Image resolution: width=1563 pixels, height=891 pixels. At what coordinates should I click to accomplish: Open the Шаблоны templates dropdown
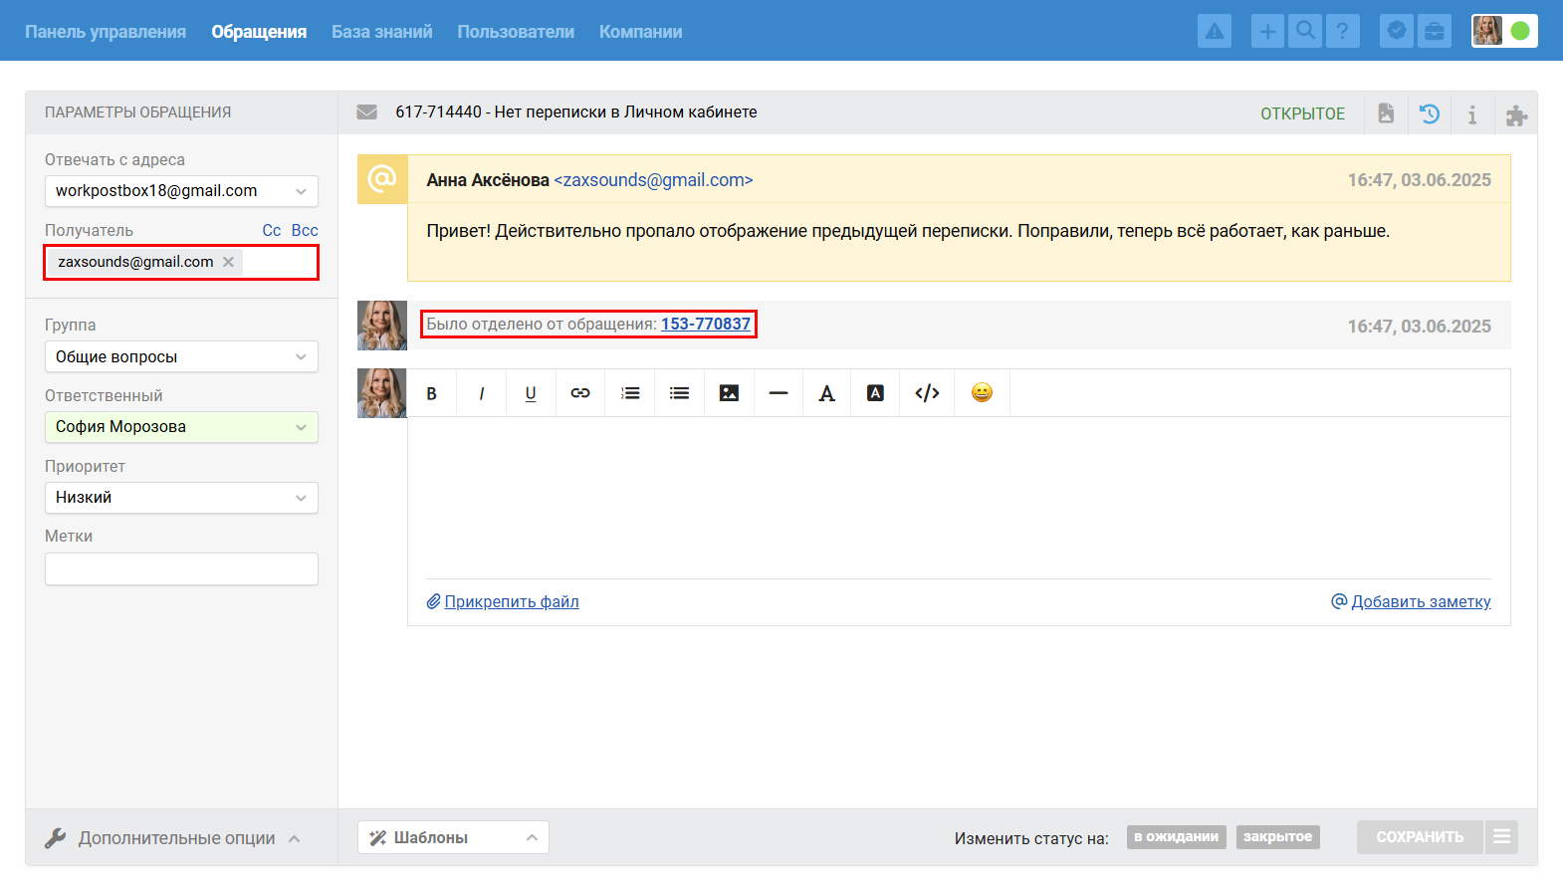click(x=453, y=837)
